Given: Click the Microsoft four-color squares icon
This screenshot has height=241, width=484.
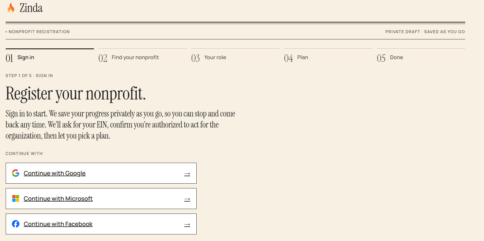Looking at the screenshot, I should coord(16,198).
